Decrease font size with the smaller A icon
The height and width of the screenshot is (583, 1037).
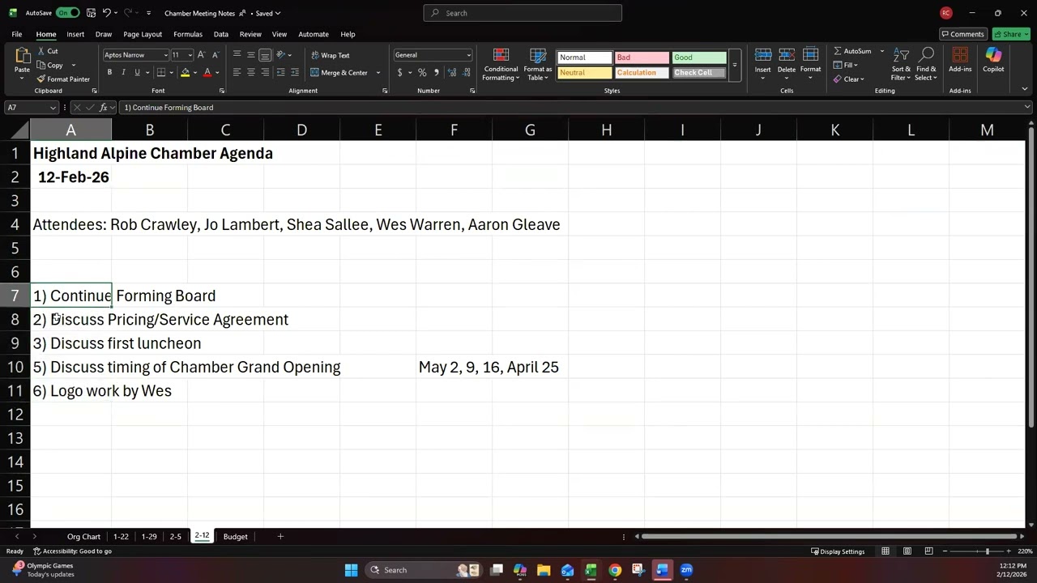216,55
